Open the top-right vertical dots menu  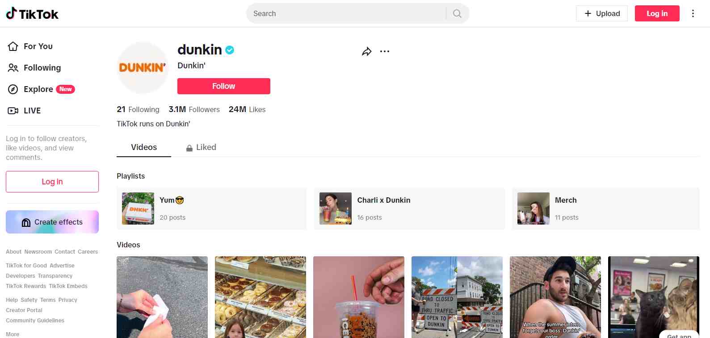(x=693, y=13)
